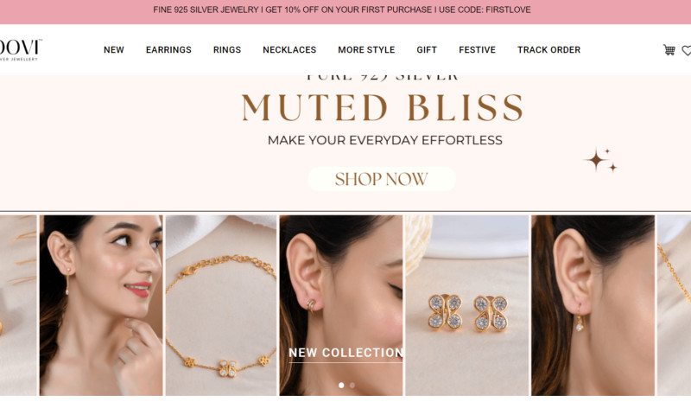
Task: View the smiling woman drop earring photo
Action: tap(101, 305)
